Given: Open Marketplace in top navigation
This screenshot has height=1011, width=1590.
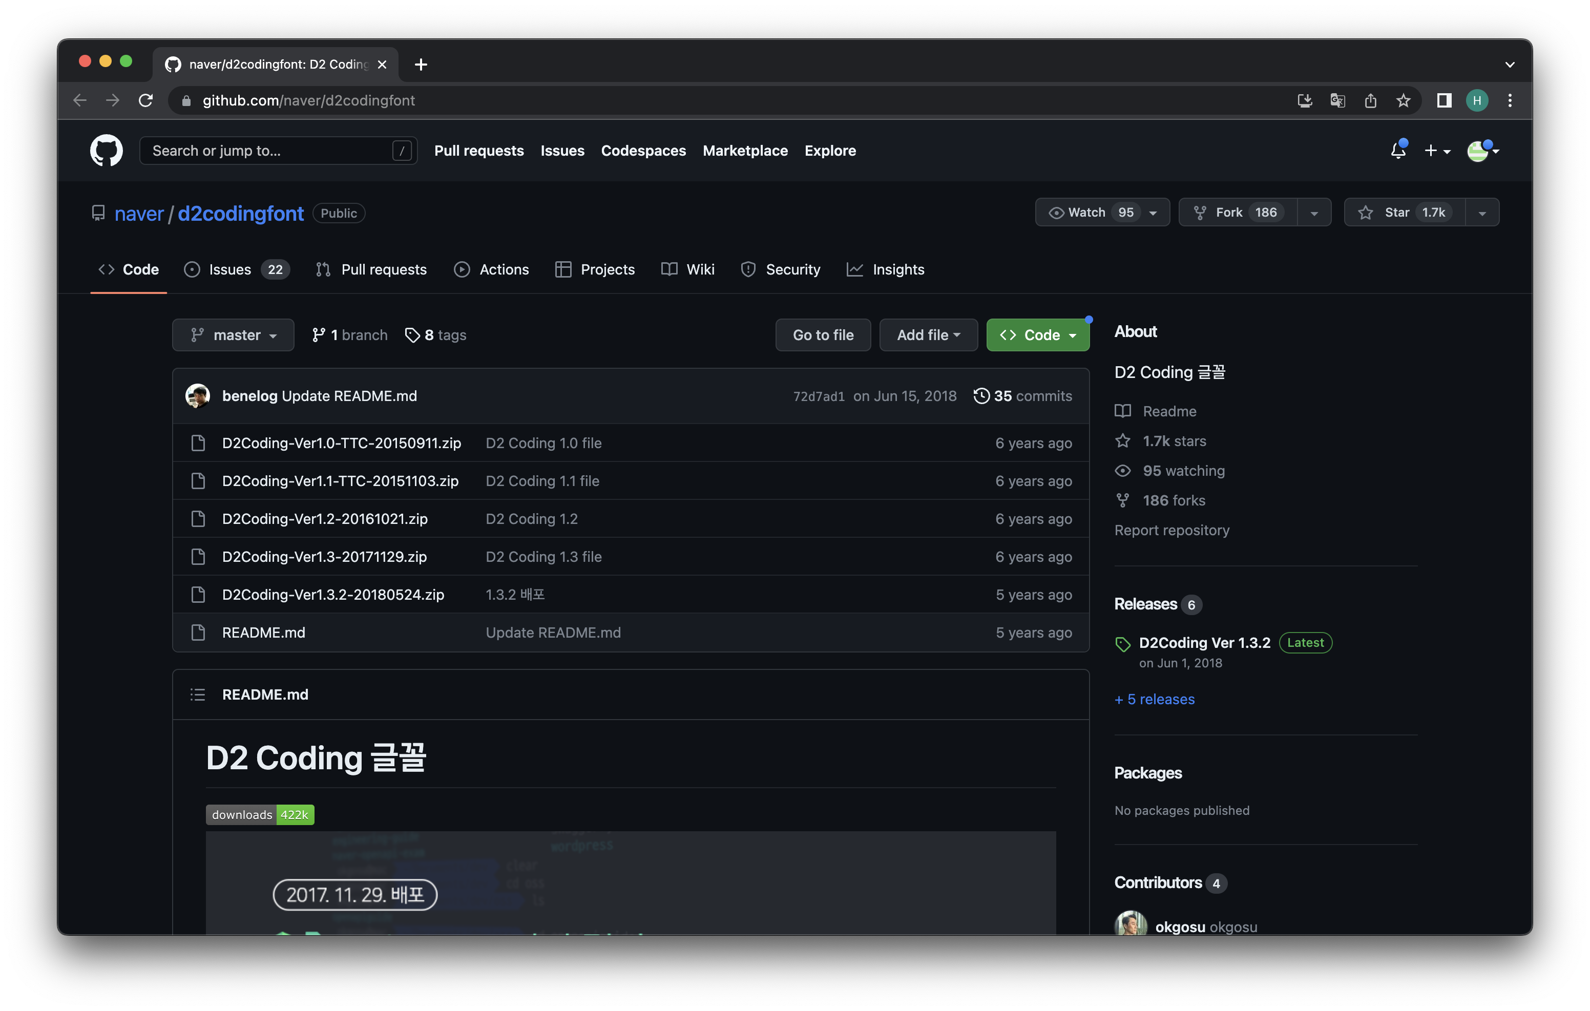Looking at the screenshot, I should pos(745,151).
